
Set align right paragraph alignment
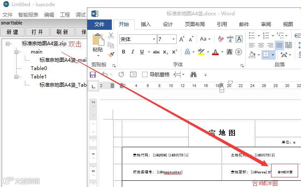[x=270, y=45]
